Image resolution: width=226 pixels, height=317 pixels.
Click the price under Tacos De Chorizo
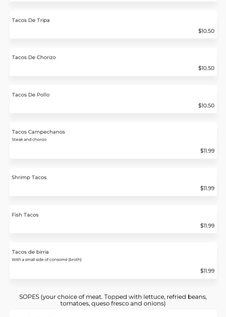pos(206,68)
